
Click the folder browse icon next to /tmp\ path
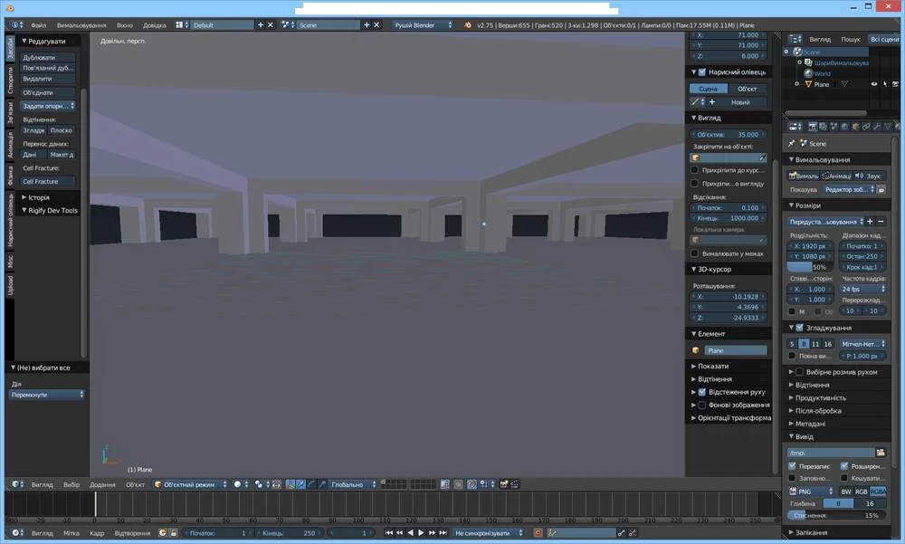tap(881, 453)
